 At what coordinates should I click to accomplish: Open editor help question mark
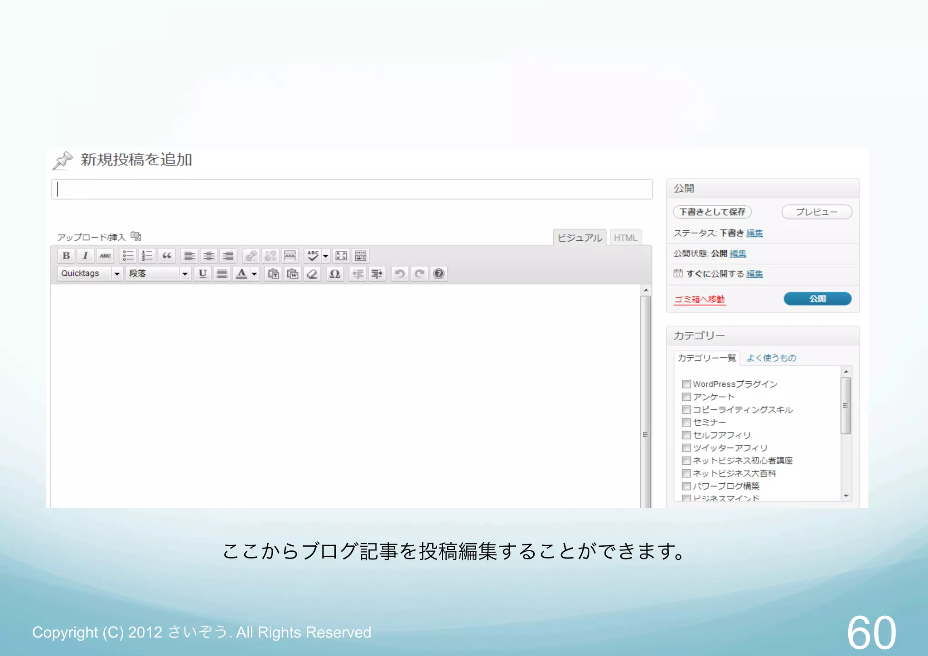[439, 273]
